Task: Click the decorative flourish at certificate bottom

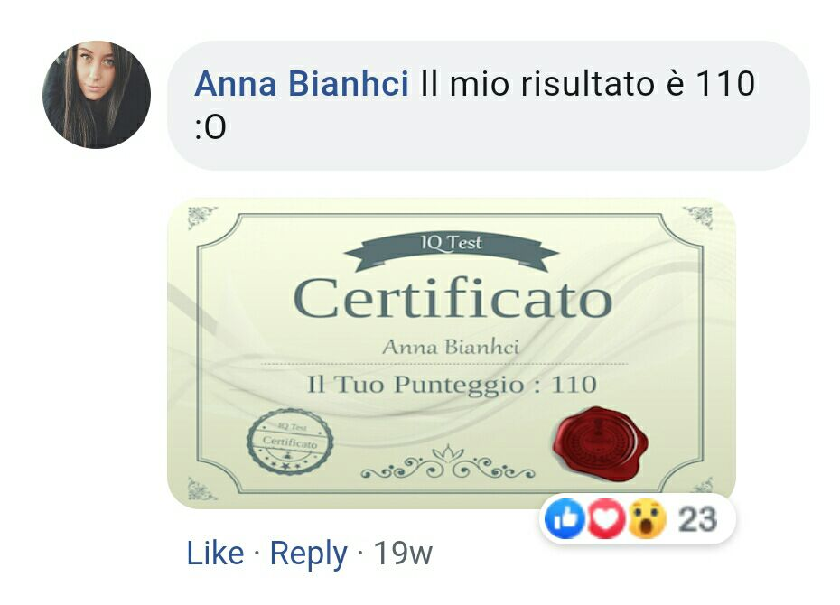Action: (447, 463)
